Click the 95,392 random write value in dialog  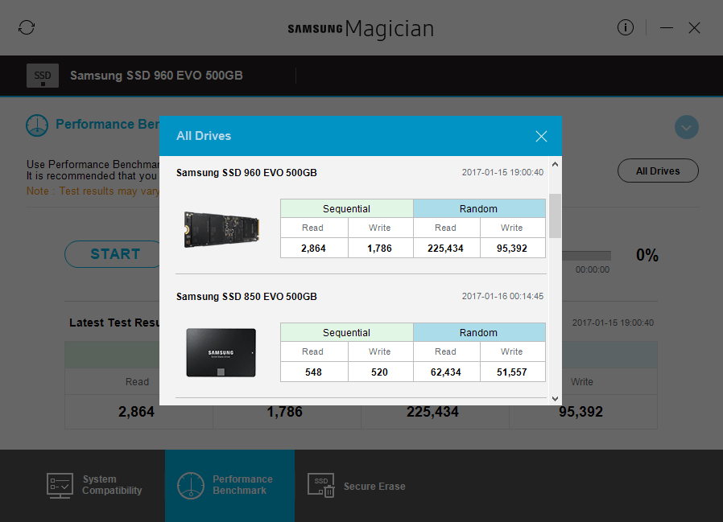coord(512,249)
